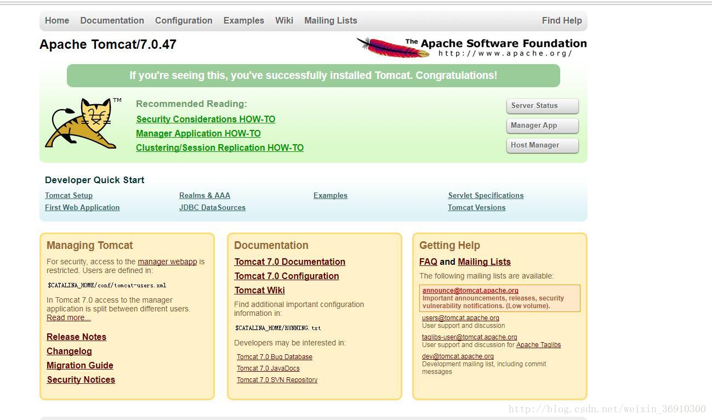View the Changelog link
The image size is (712, 420).
pyautogui.click(x=69, y=351)
